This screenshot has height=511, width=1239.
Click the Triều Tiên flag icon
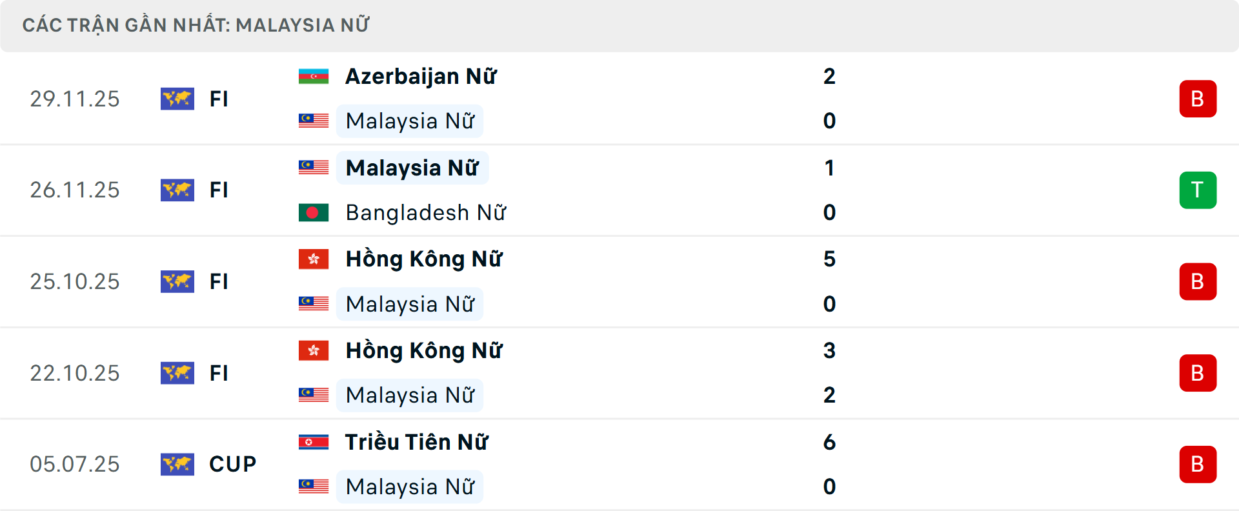pos(314,442)
